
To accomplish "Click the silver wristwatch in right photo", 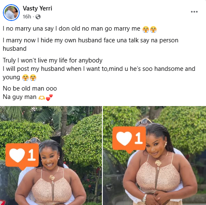I will click(145, 198).
